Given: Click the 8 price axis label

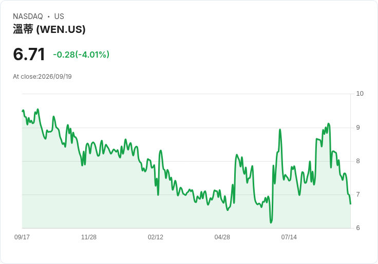Looking at the screenshot, I should [358, 161].
